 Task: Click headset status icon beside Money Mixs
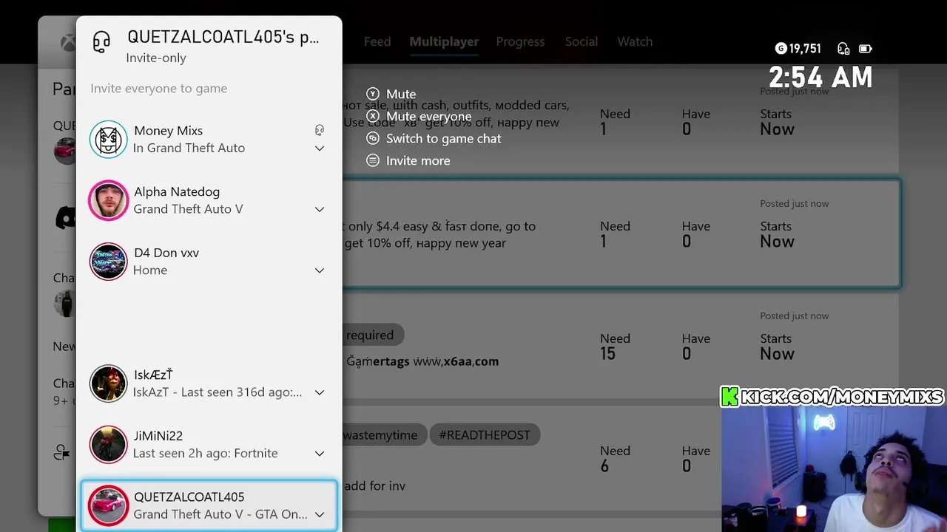(320, 130)
